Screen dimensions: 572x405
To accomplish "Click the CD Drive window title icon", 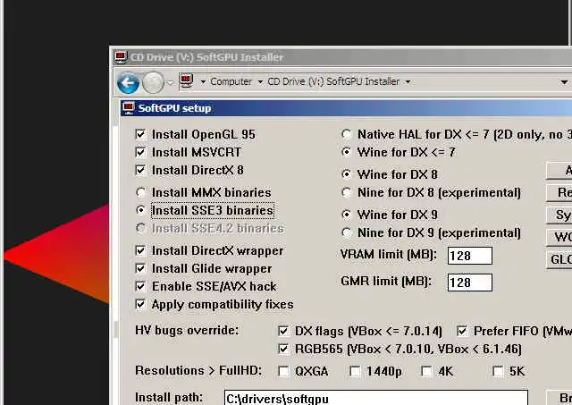I will [x=121, y=57].
